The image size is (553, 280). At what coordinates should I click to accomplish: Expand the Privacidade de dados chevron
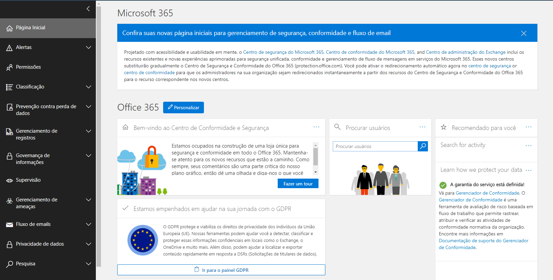point(89,244)
